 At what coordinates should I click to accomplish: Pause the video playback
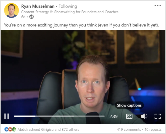(x=7, y=116)
